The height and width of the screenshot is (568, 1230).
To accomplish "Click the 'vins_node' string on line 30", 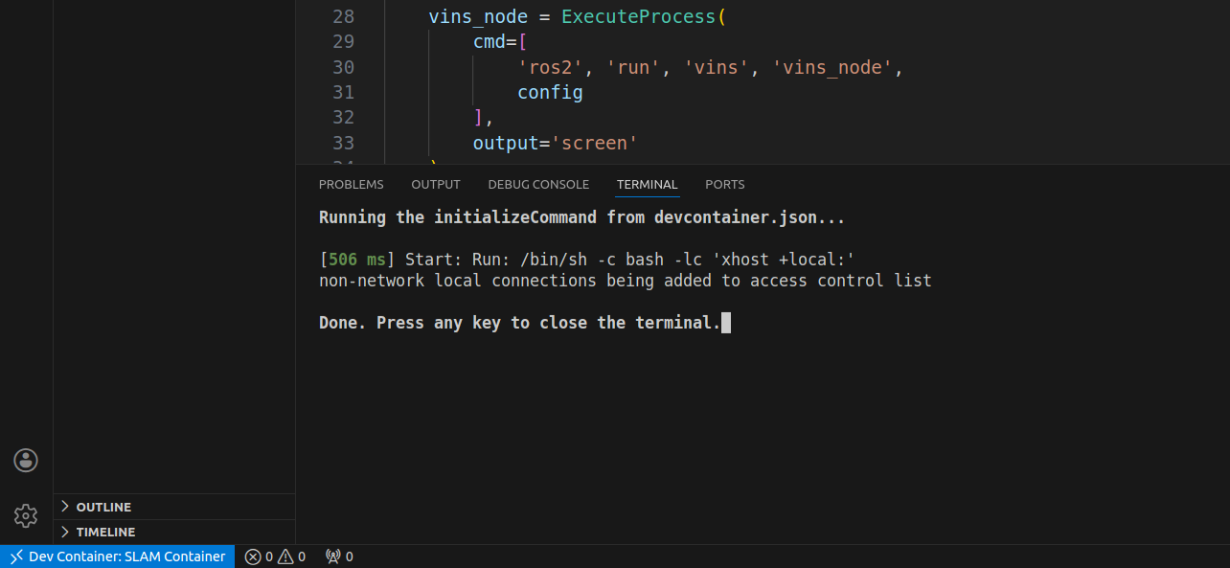I will coord(835,67).
